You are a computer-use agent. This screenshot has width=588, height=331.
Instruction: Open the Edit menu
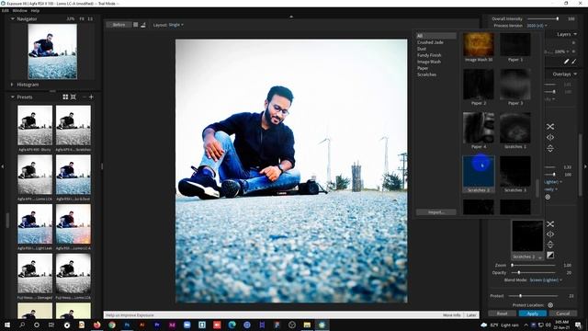click(x=6, y=10)
